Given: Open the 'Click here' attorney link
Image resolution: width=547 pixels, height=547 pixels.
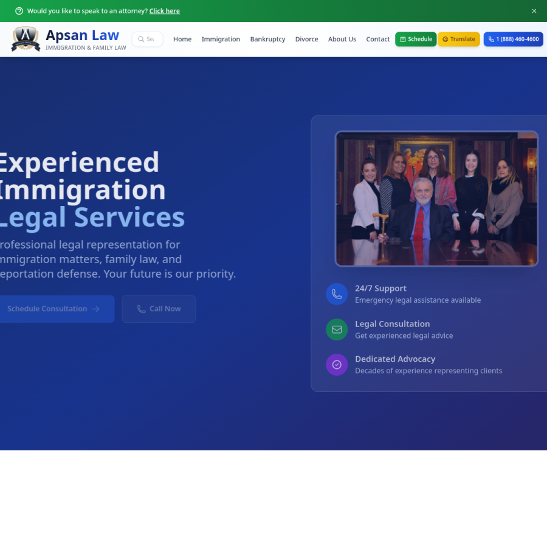Looking at the screenshot, I should click(165, 11).
